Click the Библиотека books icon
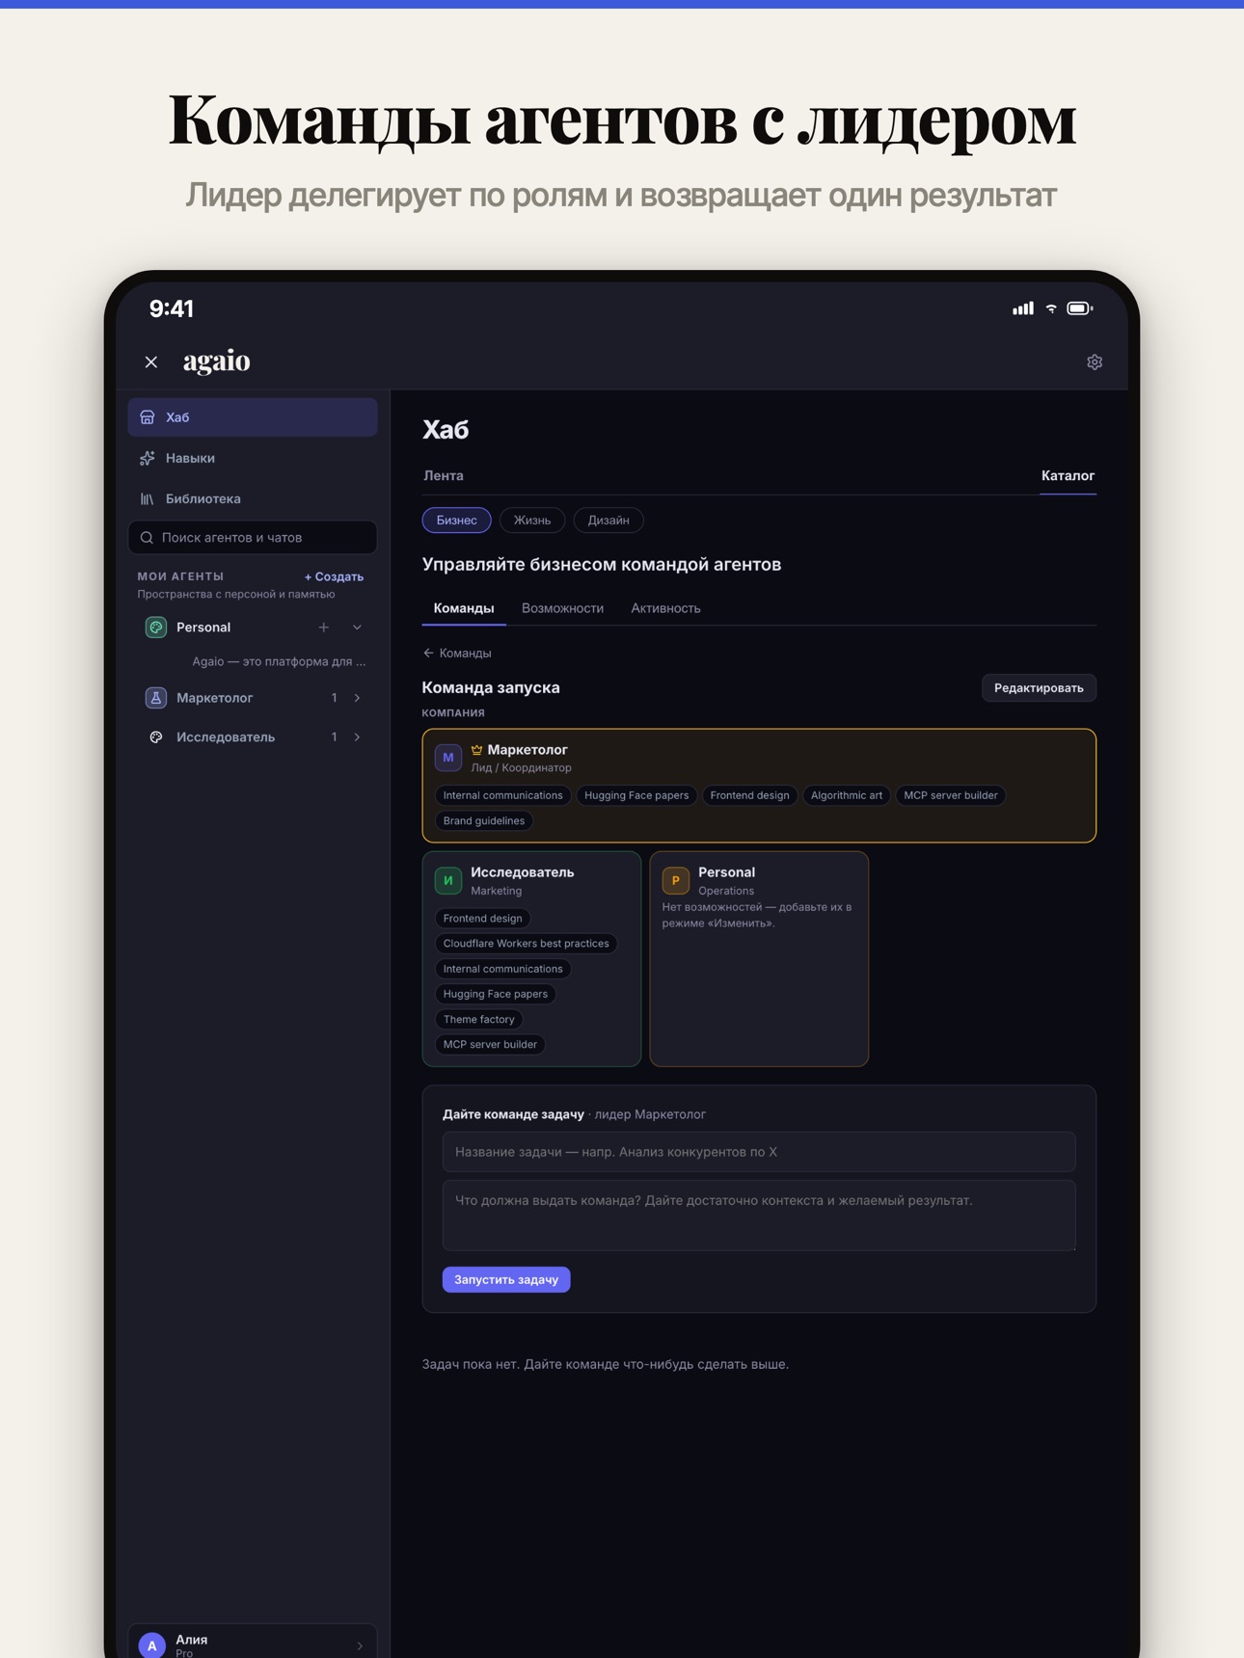1244x1658 pixels. coord(148,498)
